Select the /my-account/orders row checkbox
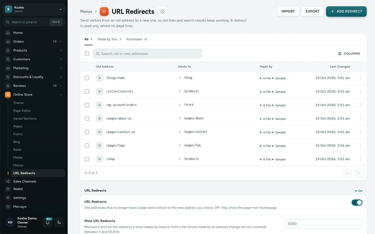The width and height of the screenshot is (375, 234). [87, 105]
